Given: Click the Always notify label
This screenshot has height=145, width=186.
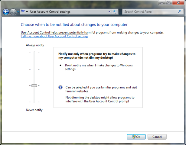Looking at the screenshot, I should pyautogui.click(x=35, y=45).
